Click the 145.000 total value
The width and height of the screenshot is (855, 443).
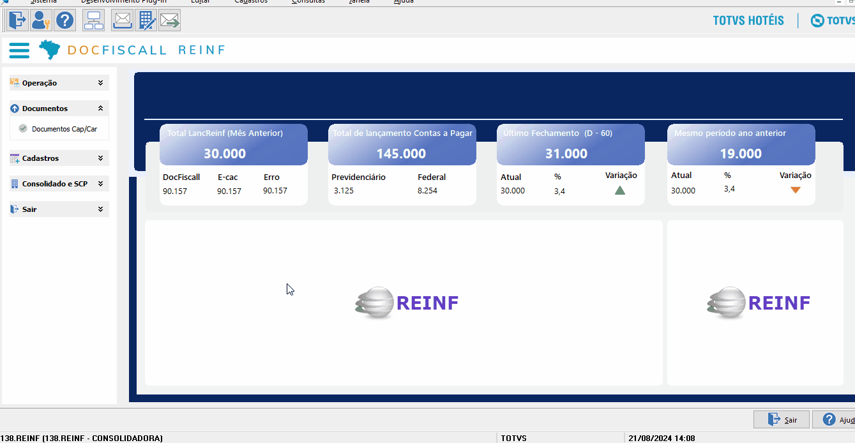point(401,154)
